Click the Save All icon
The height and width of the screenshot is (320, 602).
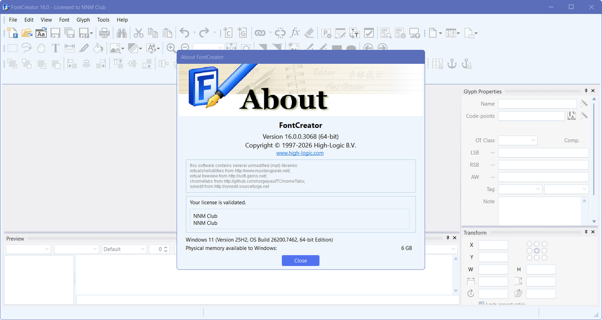[69, 33]
